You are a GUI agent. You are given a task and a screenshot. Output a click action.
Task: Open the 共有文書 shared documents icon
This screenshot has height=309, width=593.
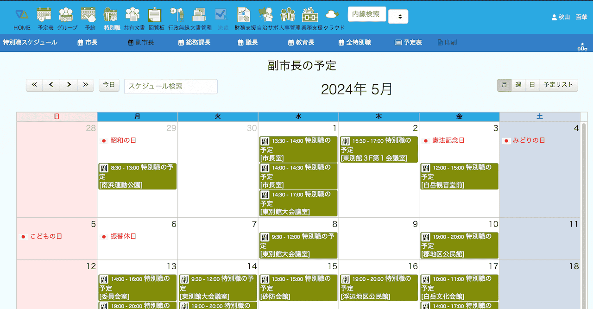(x=133, y=19)
